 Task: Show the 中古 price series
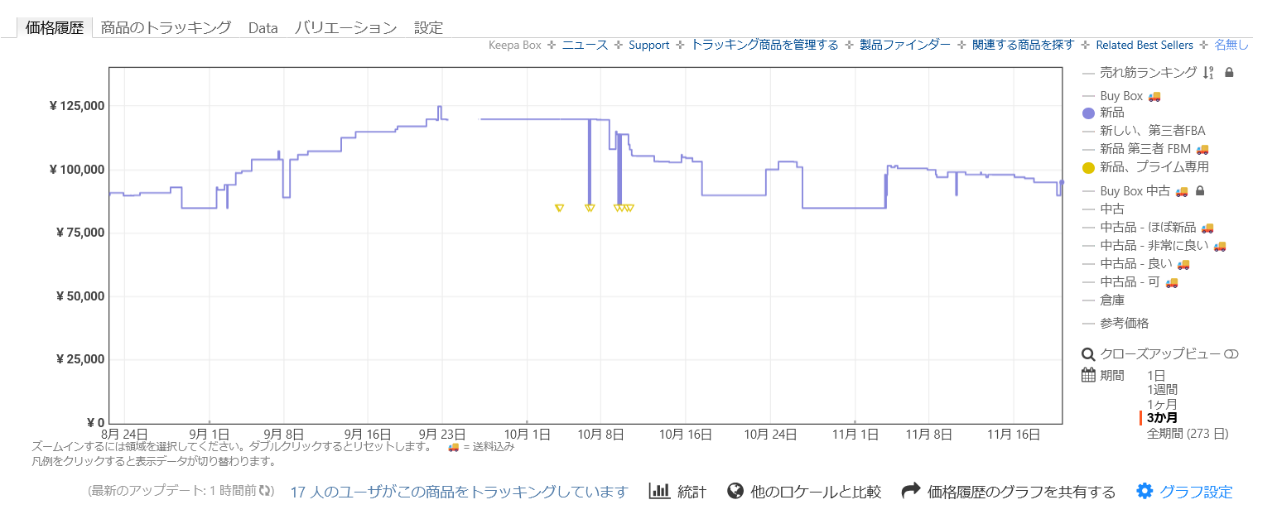[x=1111, y=209]
